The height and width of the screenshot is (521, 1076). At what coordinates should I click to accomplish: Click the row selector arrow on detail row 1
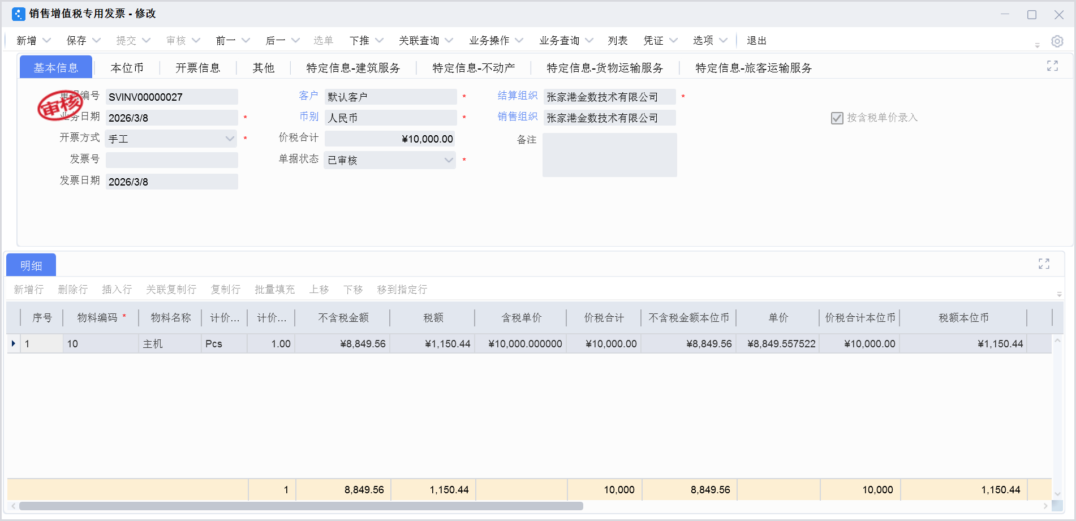(12, 343)
